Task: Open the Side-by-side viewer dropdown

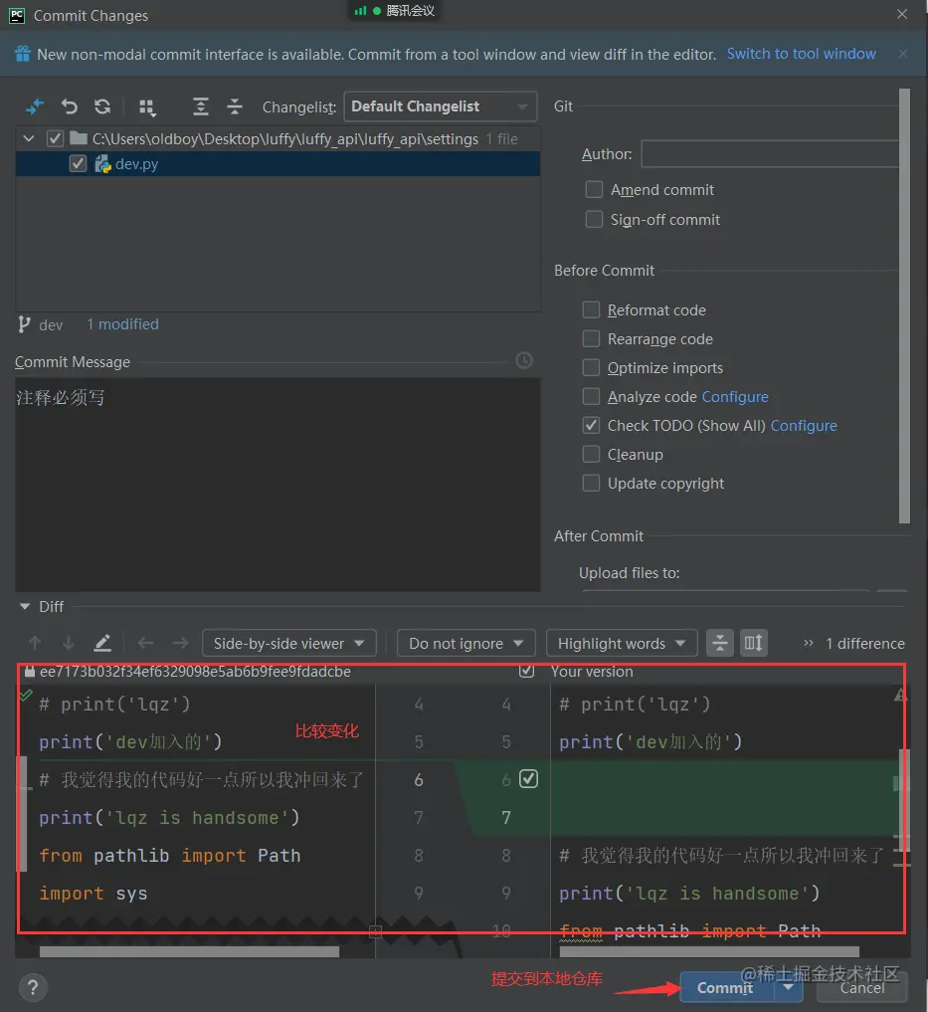Action: (289, 643)
